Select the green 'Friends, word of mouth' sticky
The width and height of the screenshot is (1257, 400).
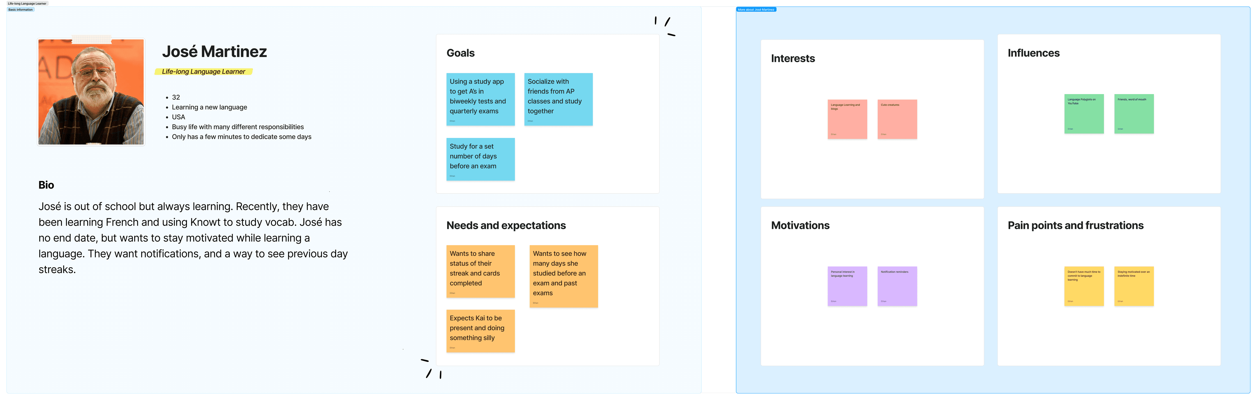[1134, 114]
